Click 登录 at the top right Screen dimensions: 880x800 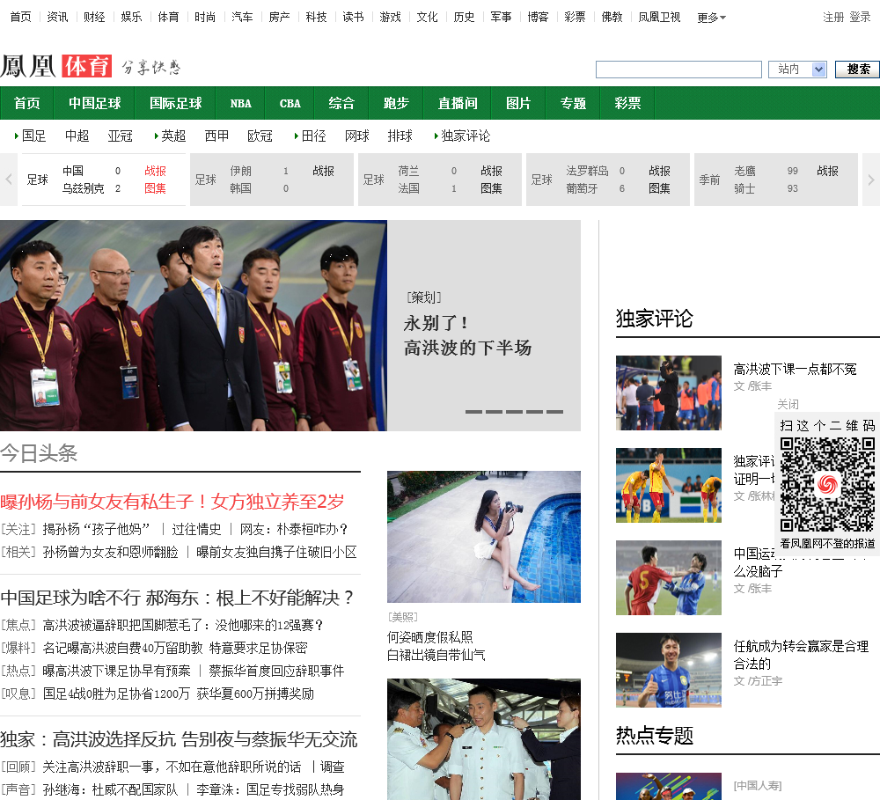coord(860,17)
